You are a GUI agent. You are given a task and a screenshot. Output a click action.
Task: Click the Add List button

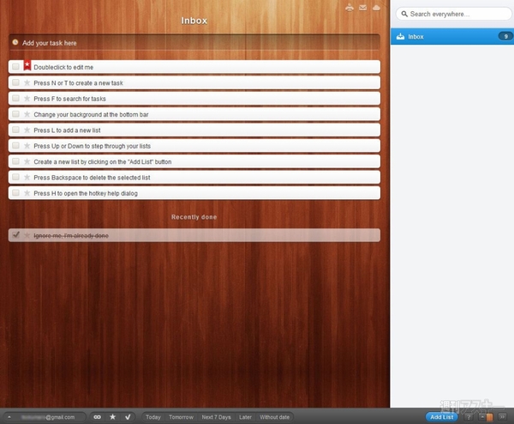[x=441, y=417]
